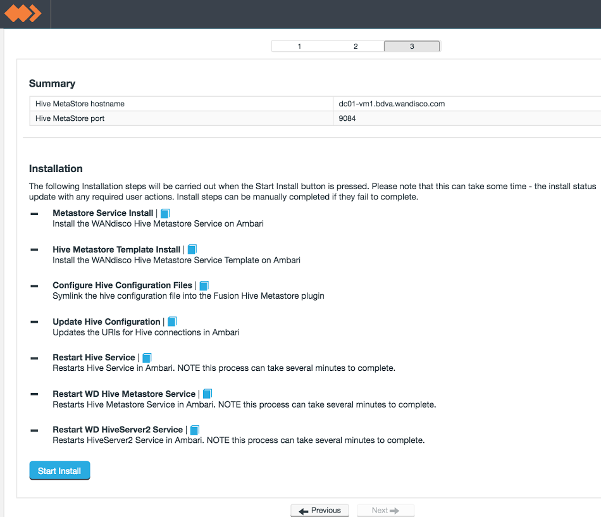Click 'Install the WANdisco Hive Metastore Service on Ambari'

[158, 223]
